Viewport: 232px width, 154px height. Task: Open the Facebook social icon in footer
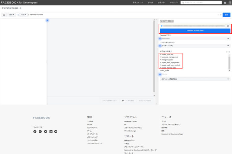pyautogui.click(x=35, y=131)
